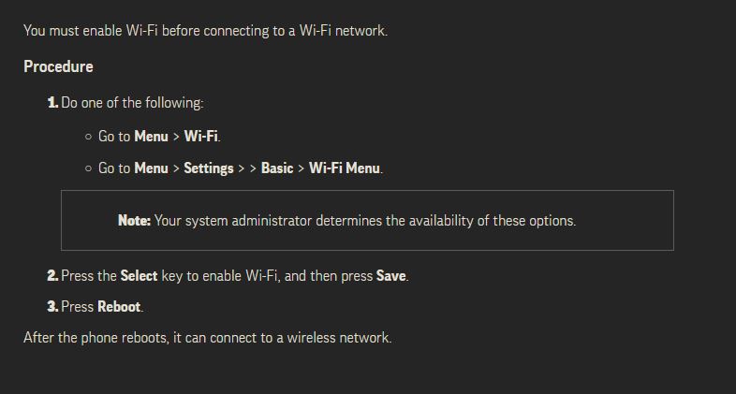Click the bold Reboot word in step 3
The width and height of the screenshot is (736, 394).
click(119, 307)
